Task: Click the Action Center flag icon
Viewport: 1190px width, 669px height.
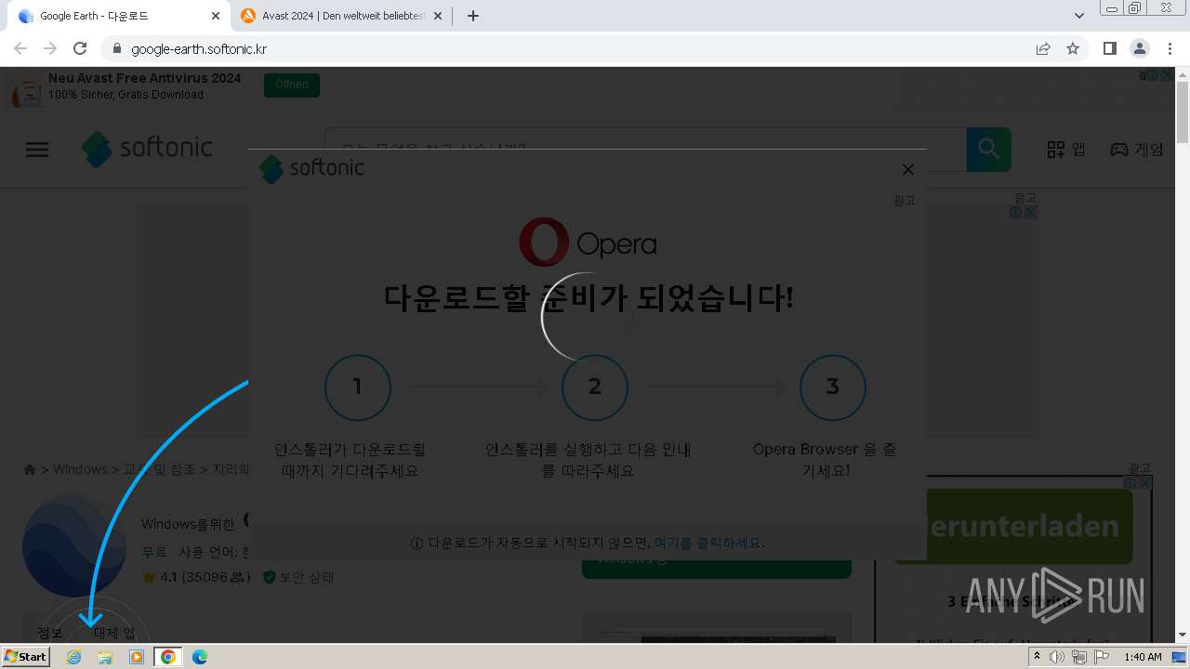Action: (x=1102, y=657)
